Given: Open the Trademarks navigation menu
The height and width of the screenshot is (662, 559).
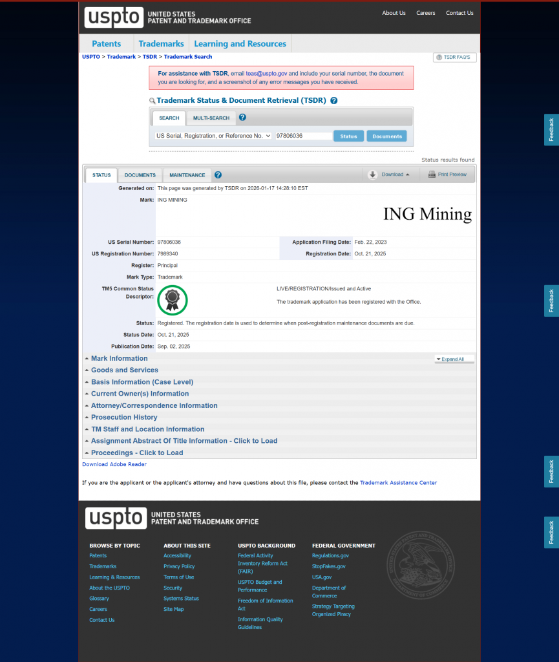Looking at the screenshot, I should coord(161,44).
